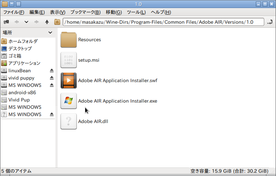Click the swf video file icon
This screenshot has width=276, height=176.
(69, 80)
